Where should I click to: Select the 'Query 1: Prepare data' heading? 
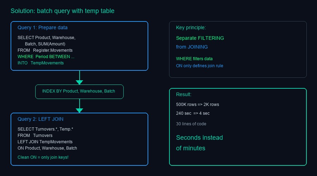click(43, 27)
